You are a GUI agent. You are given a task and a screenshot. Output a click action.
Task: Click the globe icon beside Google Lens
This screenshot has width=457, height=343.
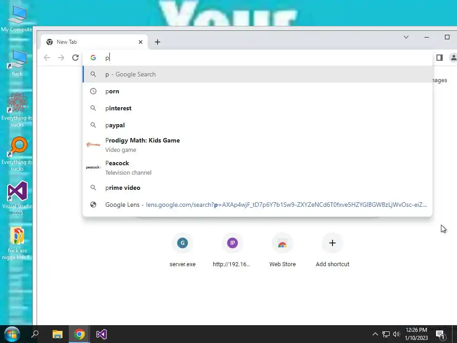click(93, 205)
